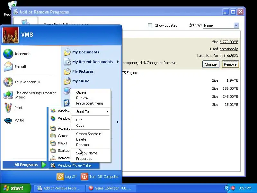Expand hidden tray icons with chevron

(x=227, y=188)
